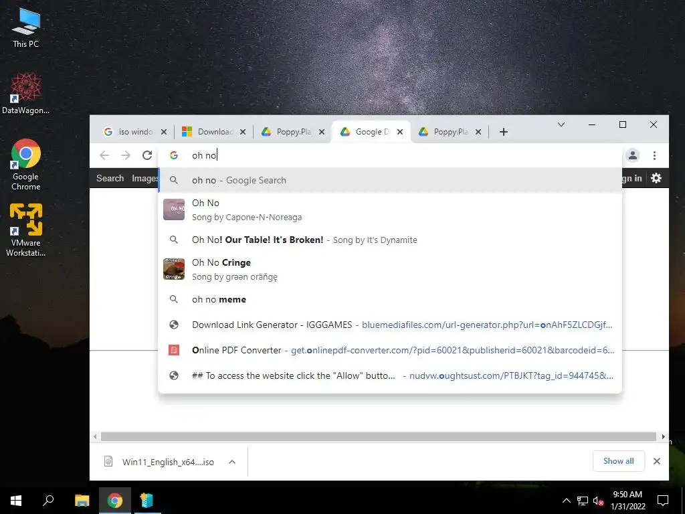This screenshot has height=514, width=685.
Task: Close the 'iso windo' tab
Action: (x=164, y=132)
